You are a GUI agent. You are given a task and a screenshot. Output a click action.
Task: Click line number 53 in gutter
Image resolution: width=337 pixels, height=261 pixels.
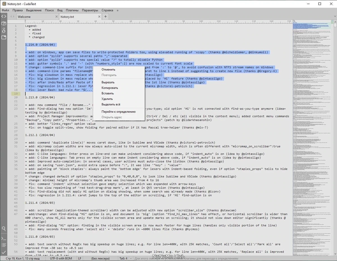(x=15, y=244)
